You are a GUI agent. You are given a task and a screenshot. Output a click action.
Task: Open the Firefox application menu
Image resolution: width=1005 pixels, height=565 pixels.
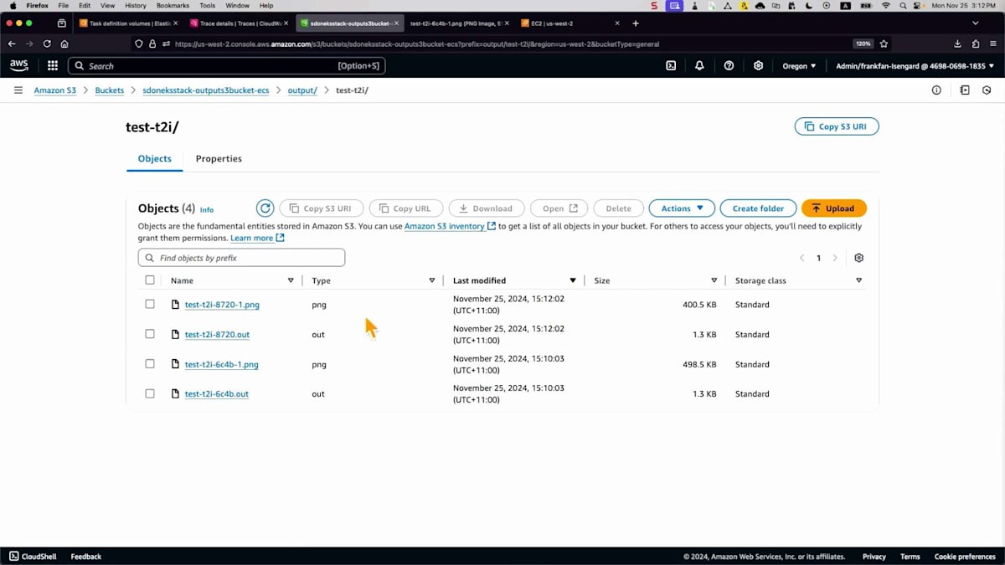993,44
